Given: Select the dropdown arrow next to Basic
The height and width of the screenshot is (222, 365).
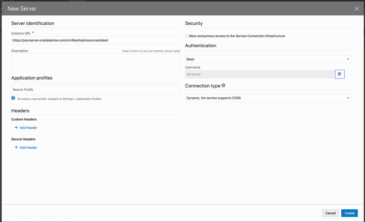Looking at the screenshot, I should click(x=348, y=59).
